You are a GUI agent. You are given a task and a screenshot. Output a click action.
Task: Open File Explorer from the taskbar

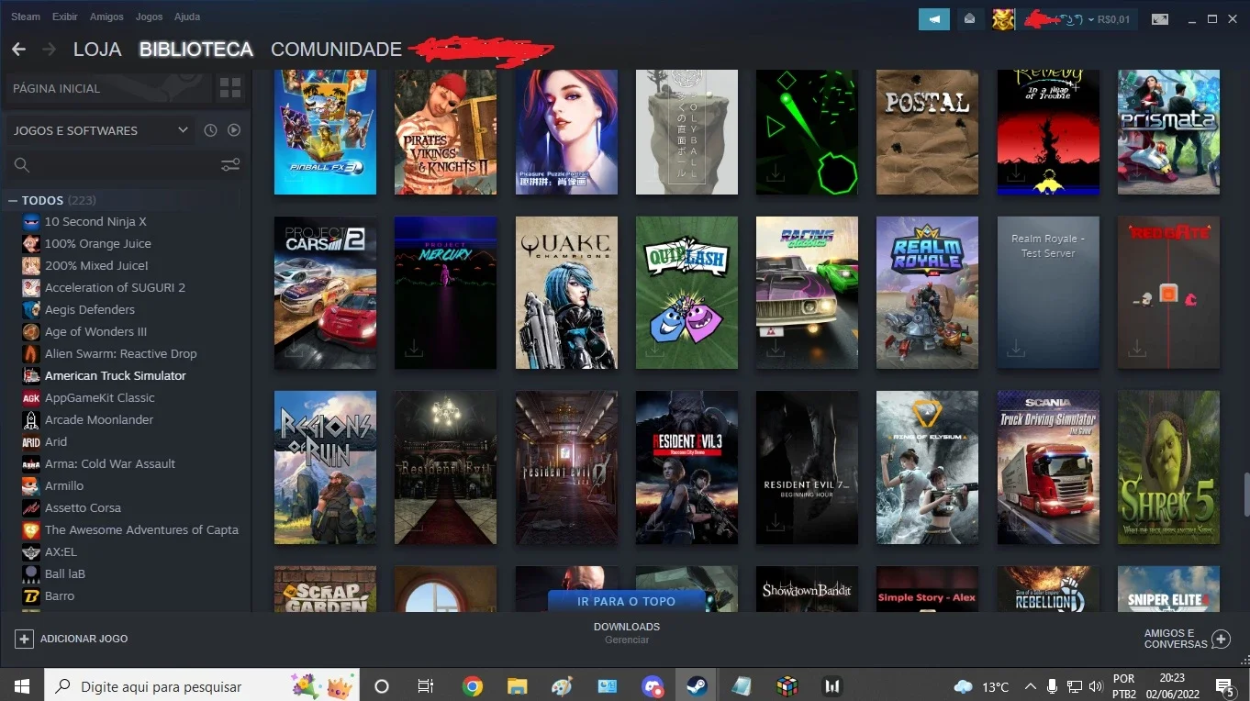[x=518, y=685]
